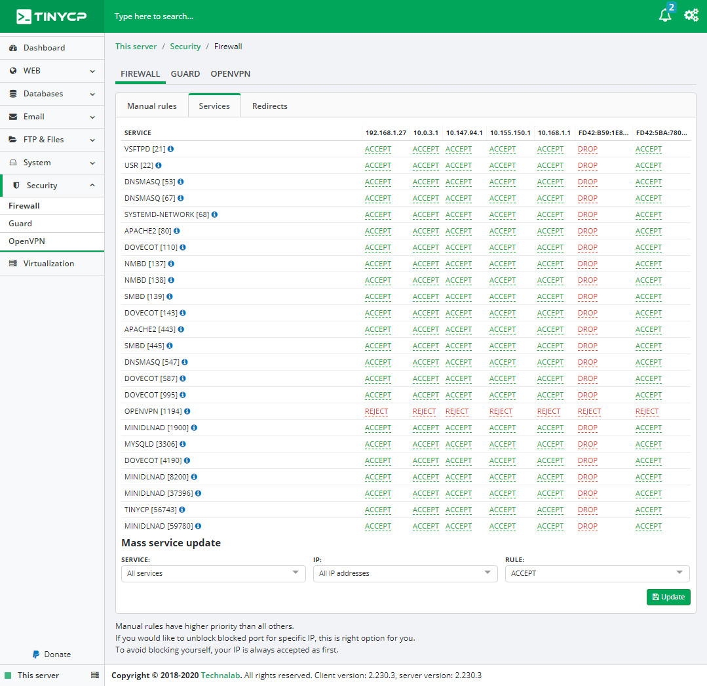Expand the Email sidebar section
Viewport: 707px width, 686px height.
(x=52, y=117)
